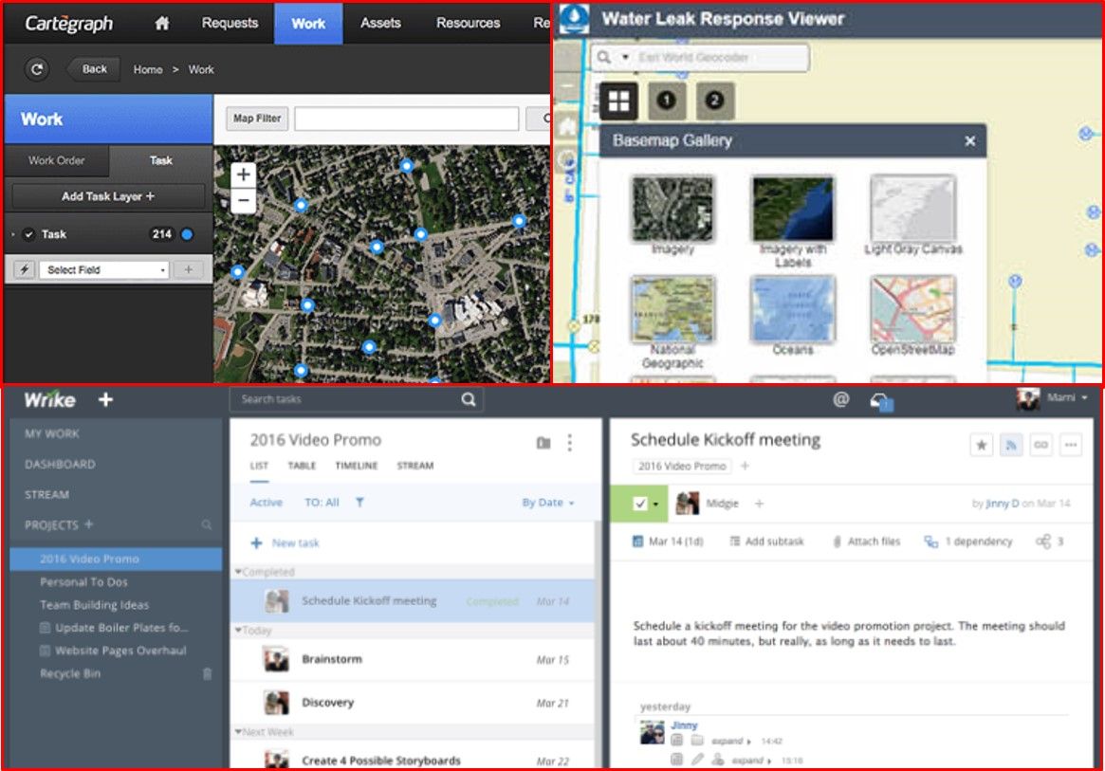The width and height of the screenshot is (1105, 771).
Task: Open the By Date sort dropdown
Action: coord(548,503)
